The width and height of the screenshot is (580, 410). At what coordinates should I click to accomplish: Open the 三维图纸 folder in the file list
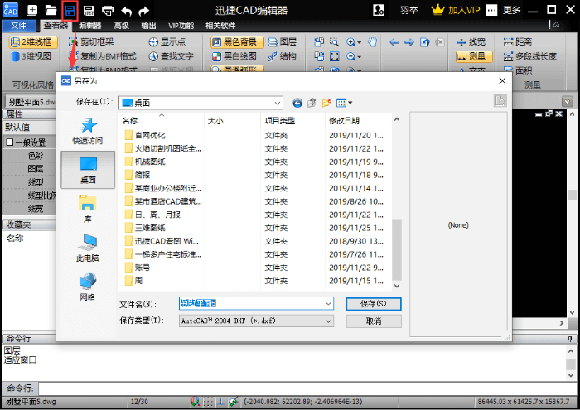pyautogui.click(x=150, y=228)
